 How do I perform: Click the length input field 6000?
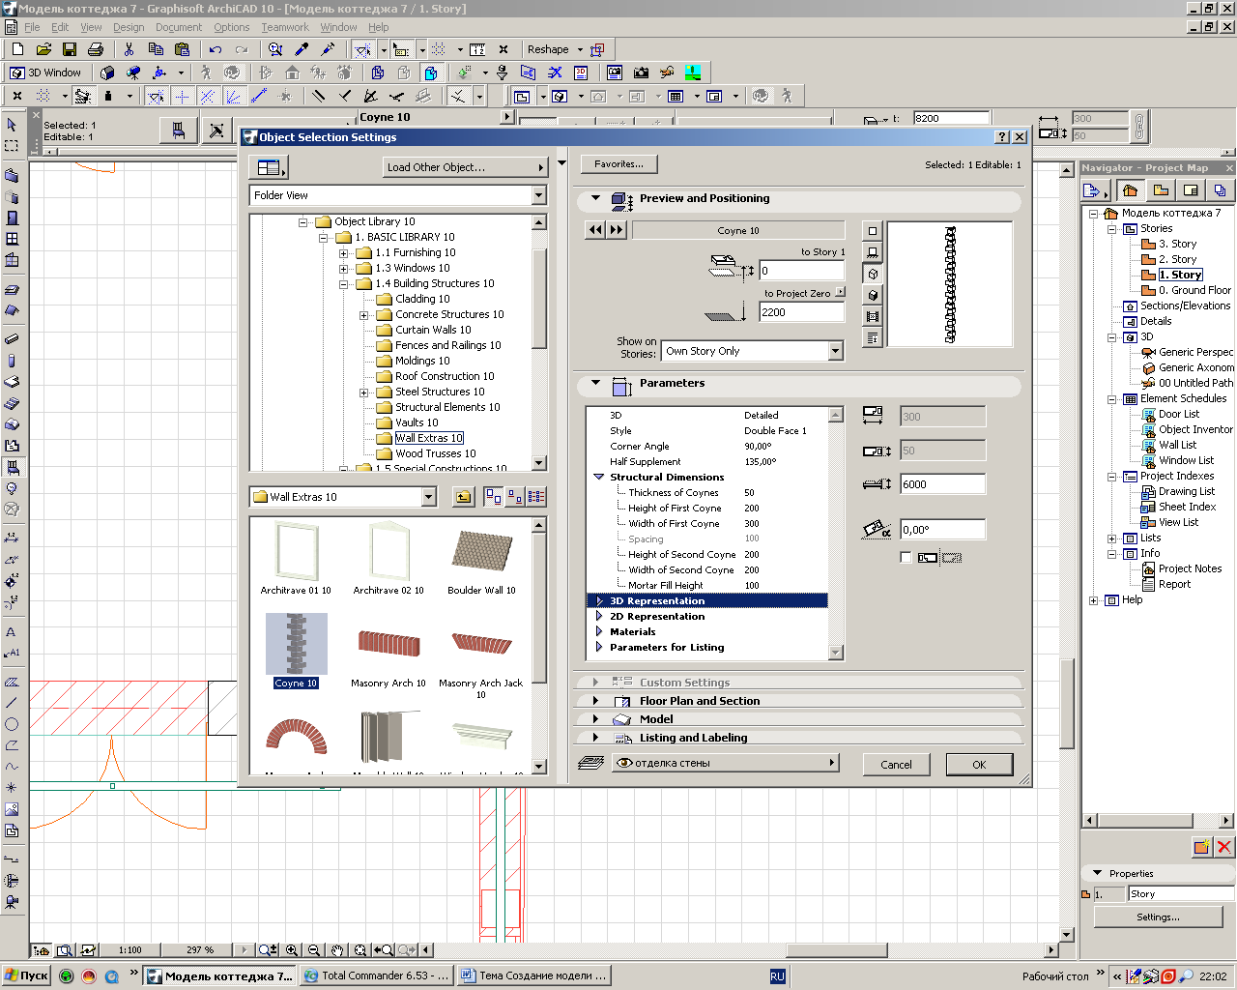942,484
